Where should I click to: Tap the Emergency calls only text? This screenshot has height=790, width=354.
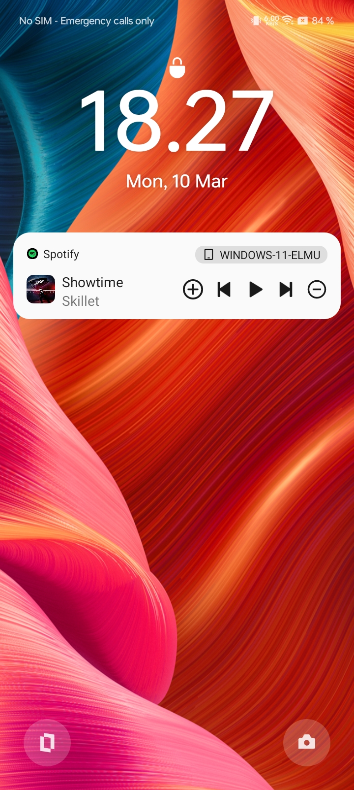point(107,21)
